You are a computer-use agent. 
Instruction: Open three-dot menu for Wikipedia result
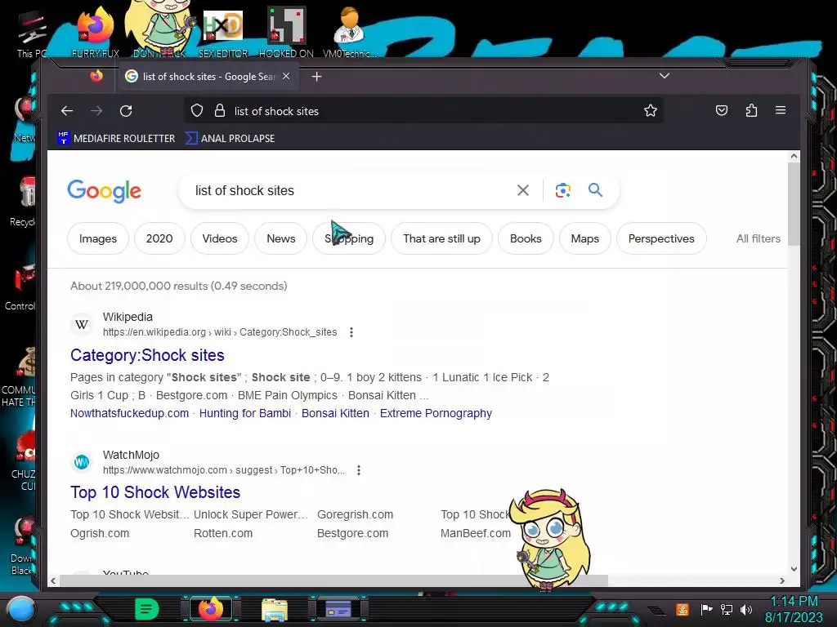tap(351, 332)
